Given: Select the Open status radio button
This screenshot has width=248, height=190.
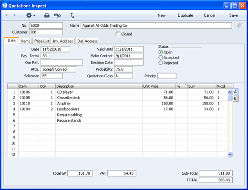Looking at the screenshot, I should 161,52.
